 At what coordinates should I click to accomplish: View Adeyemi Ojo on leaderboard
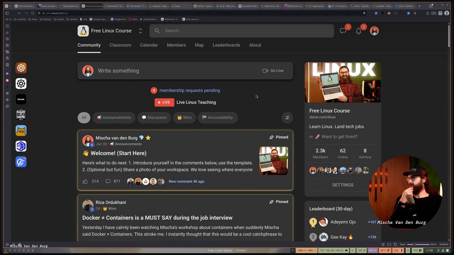[x=343, y=222]
